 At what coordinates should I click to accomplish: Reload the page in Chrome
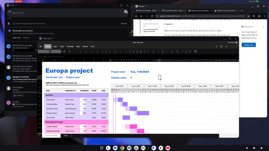pyautogui.click(x=152, y=16)
